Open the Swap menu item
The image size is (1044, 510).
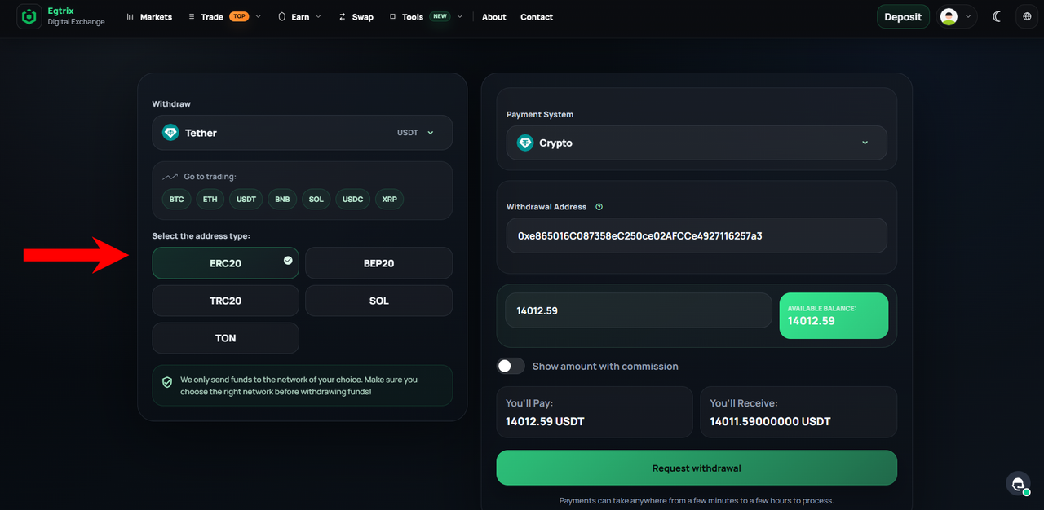click(356, 16)
